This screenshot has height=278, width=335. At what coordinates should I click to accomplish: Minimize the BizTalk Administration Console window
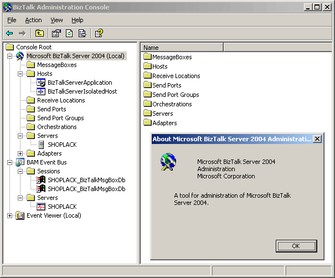click(x=308, y=7)
